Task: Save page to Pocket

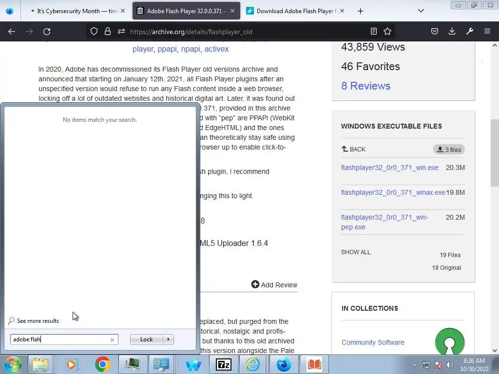Action: (434, 31)
